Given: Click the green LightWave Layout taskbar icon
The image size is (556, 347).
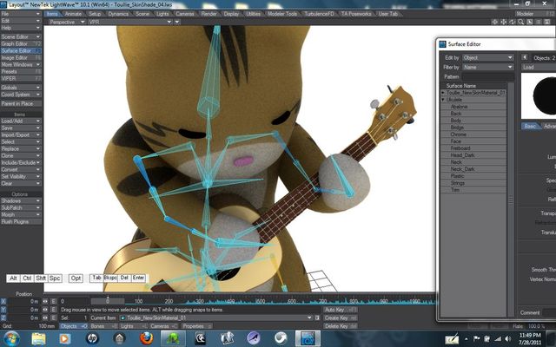Looking at the screenshot, I should pos(173,338).
